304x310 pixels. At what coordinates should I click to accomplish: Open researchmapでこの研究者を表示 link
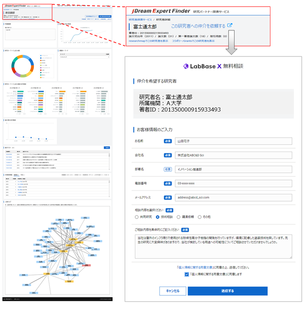[148, 41]
